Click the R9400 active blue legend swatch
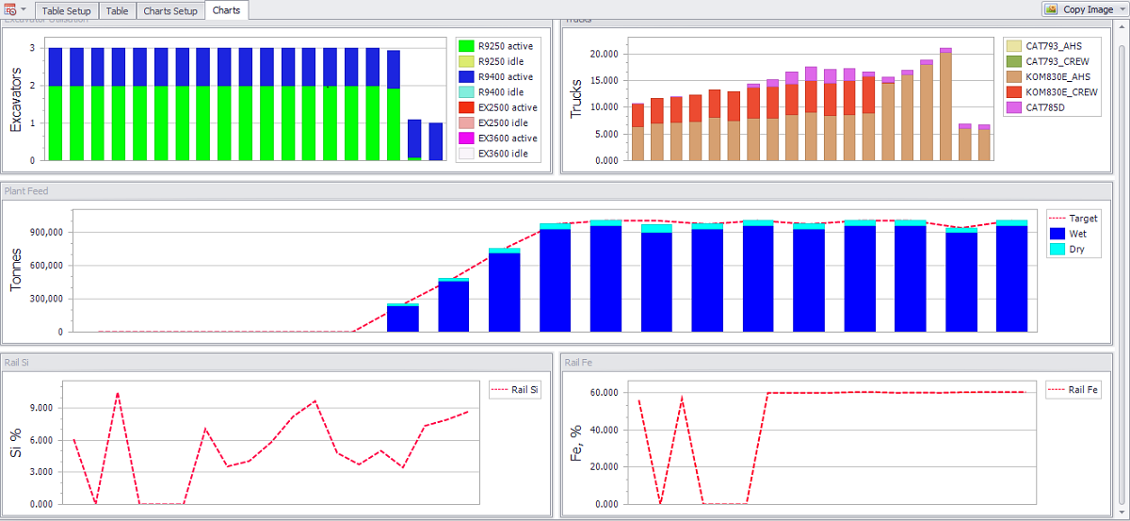Screen dimensions: 1130x521 click(466, 76)
